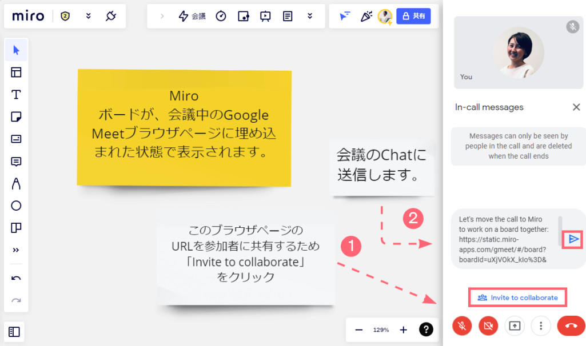
Task: Select the Sticky note tool
Action: [x=16, y=117]
